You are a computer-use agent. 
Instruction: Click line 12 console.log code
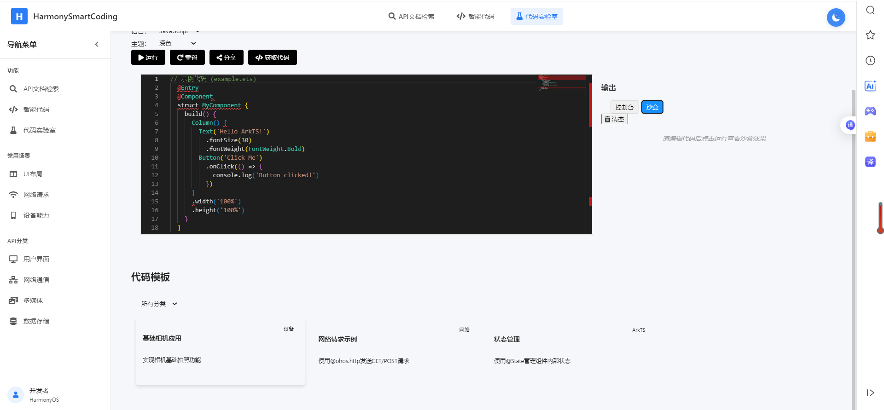[266, 175]
